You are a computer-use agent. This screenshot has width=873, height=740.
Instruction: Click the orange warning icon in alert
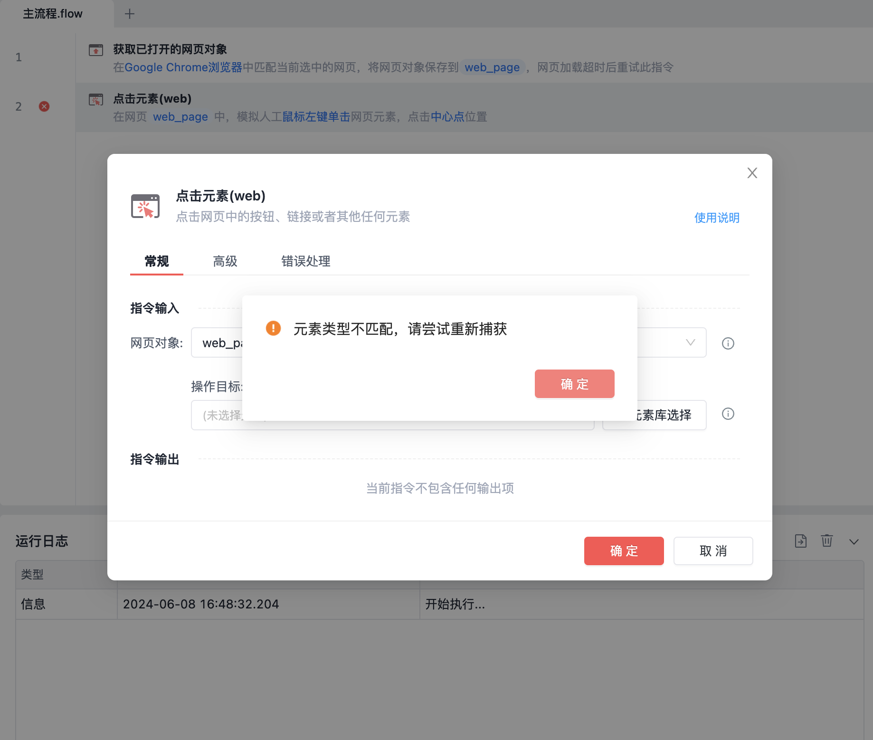273,328
